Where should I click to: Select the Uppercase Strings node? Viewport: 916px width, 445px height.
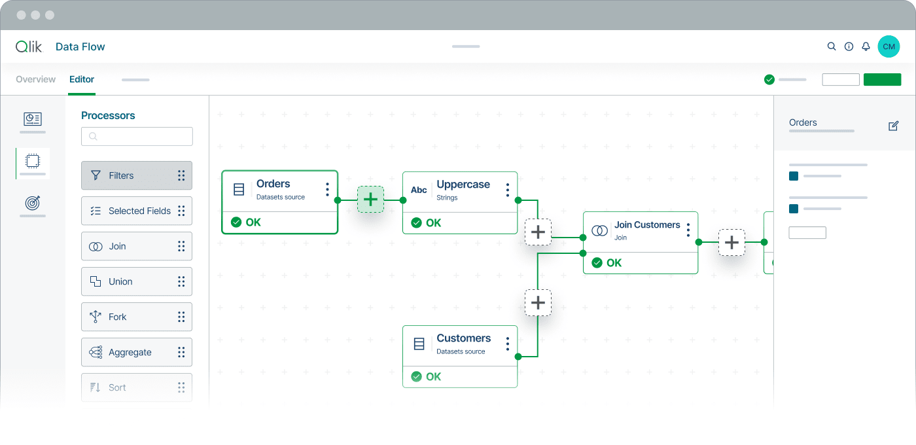tap(460, 203)
